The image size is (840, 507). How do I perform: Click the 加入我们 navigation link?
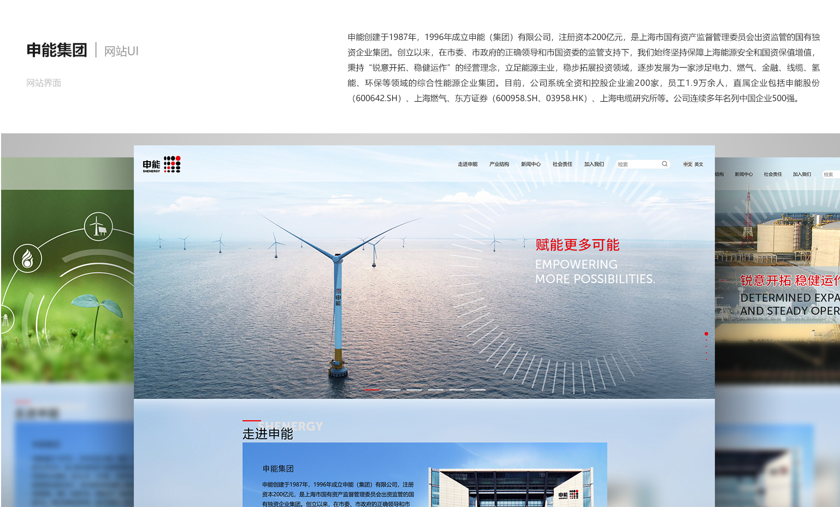point(594,164)
